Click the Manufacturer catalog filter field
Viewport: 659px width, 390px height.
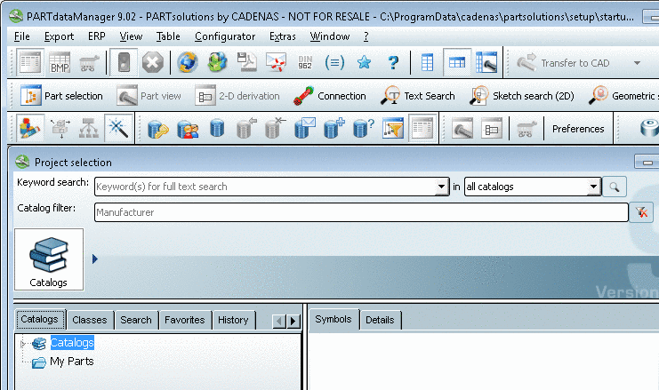click(361, 212)
